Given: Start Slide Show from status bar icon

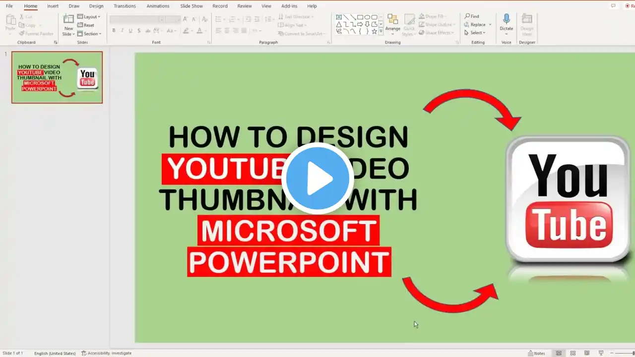Looking at the screenshot, I should [x=601, y=353].
